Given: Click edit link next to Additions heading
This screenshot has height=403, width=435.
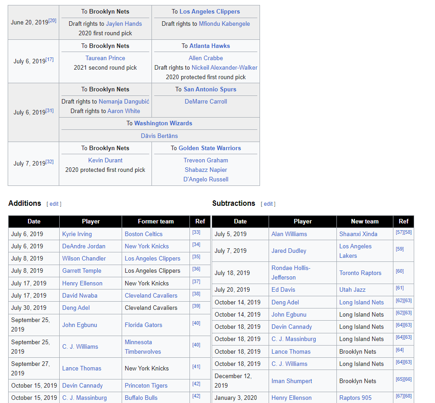Looking at the screenshot, I should point(54,204).
